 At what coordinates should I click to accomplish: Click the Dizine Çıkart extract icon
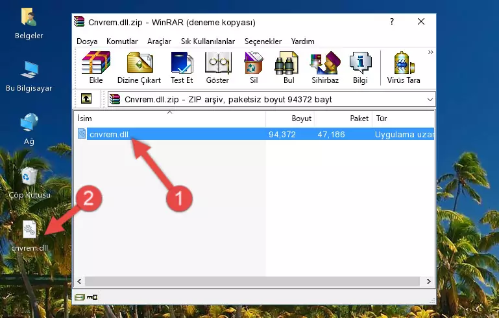tap(139, 67)
